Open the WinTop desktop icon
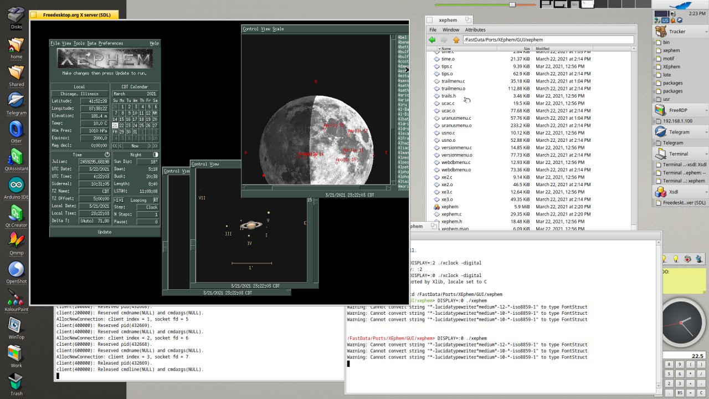The width and height of the screenshot is (709, 399). click(x=16, y=329)
